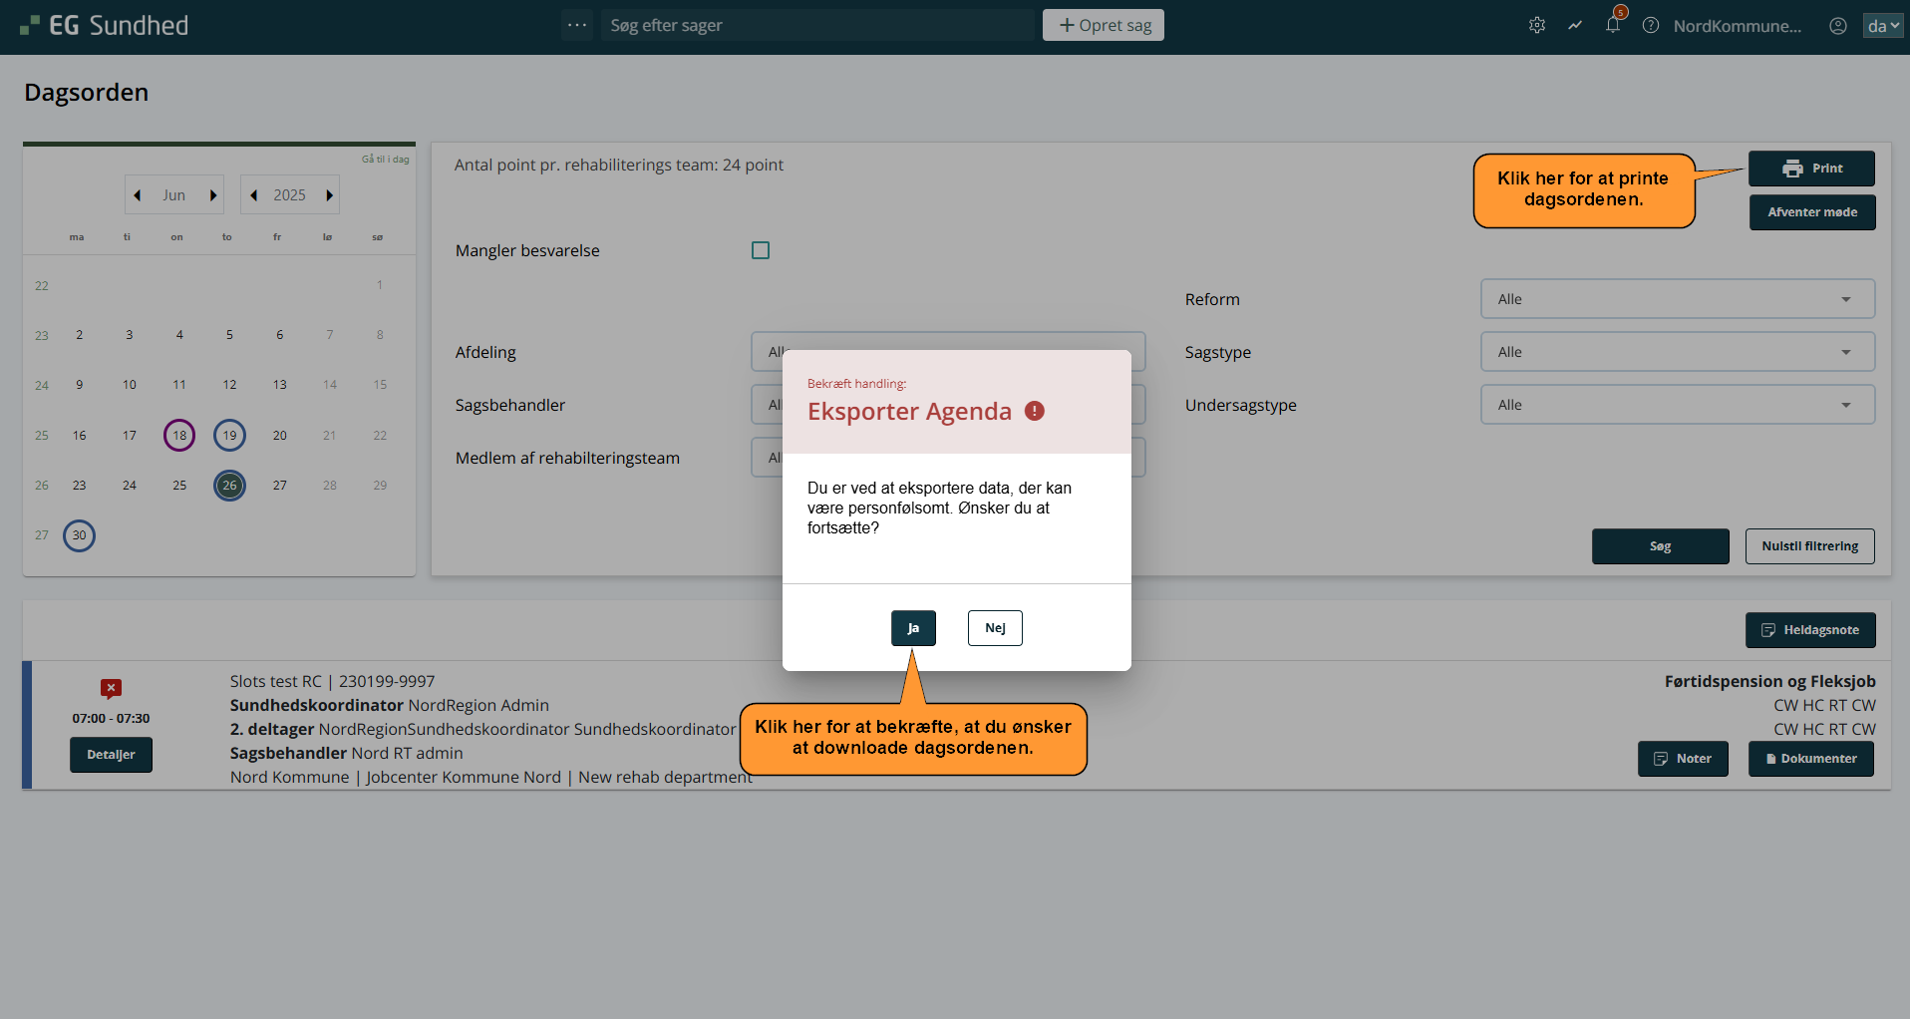Go to previous month in calendar

pyautogui.click(x=138, y=195)
